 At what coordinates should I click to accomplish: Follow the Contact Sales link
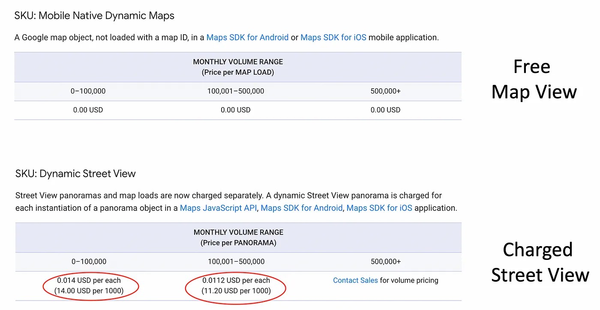click(355, 280)
